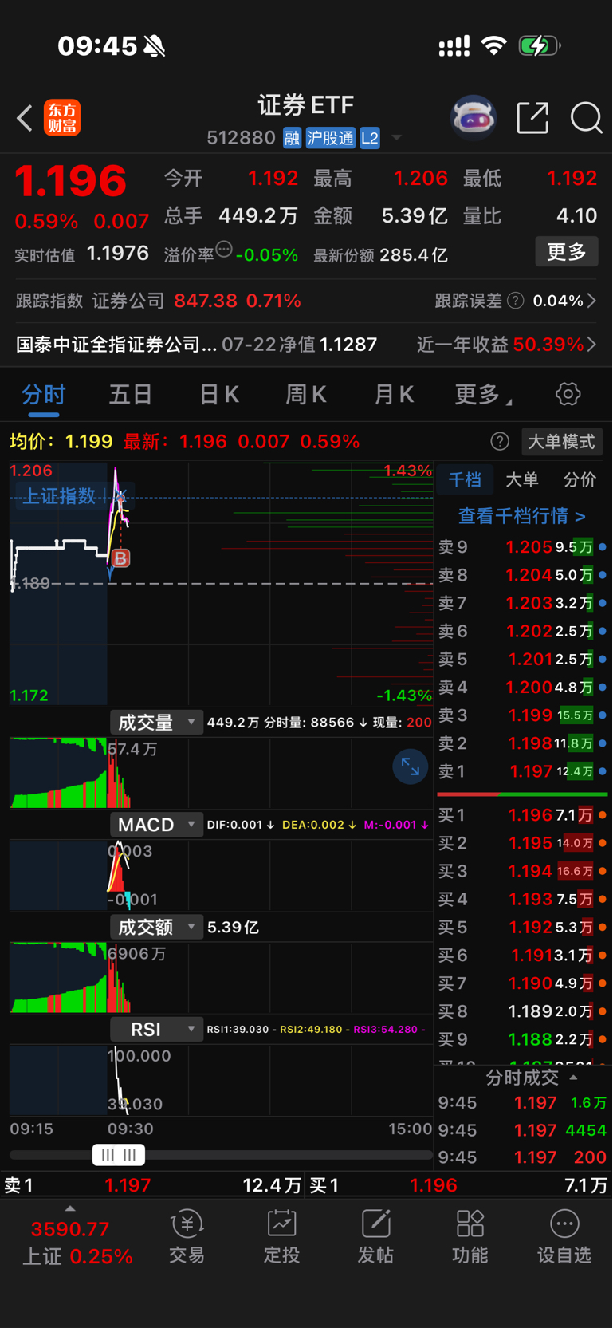
Task: Tap the L2 level badge
Action: [370, 138]
